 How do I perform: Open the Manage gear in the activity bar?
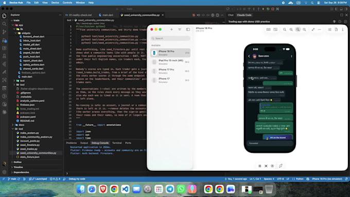[x=4, y=172]
